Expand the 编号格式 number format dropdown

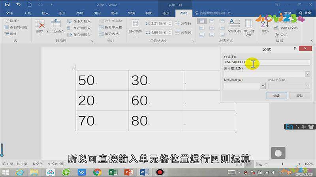tap(307, 74)
